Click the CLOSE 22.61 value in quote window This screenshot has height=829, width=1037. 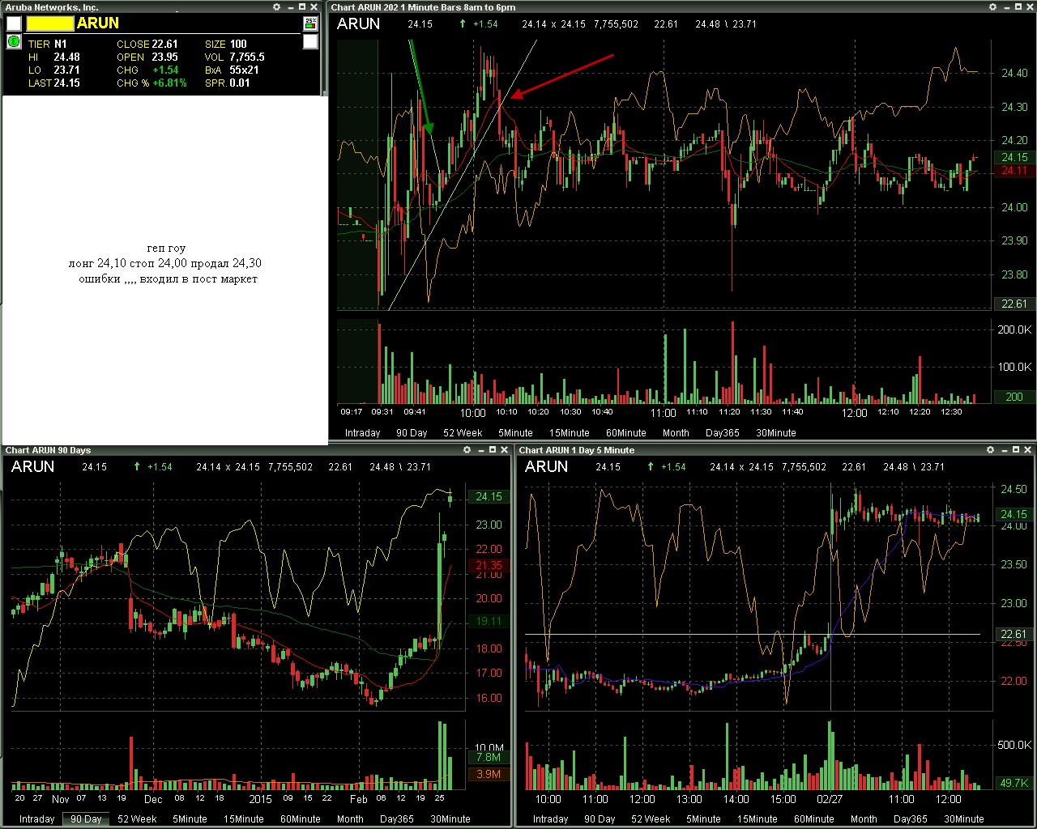(164, 44)
